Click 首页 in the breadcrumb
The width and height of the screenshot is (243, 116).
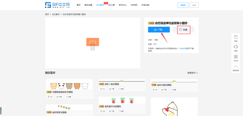[x=47, y=14]
